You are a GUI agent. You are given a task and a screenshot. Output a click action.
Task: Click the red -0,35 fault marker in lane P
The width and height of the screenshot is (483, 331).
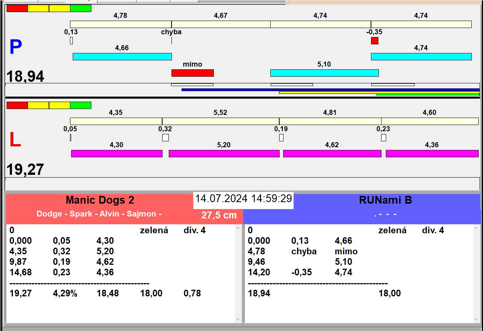[374, 40]
